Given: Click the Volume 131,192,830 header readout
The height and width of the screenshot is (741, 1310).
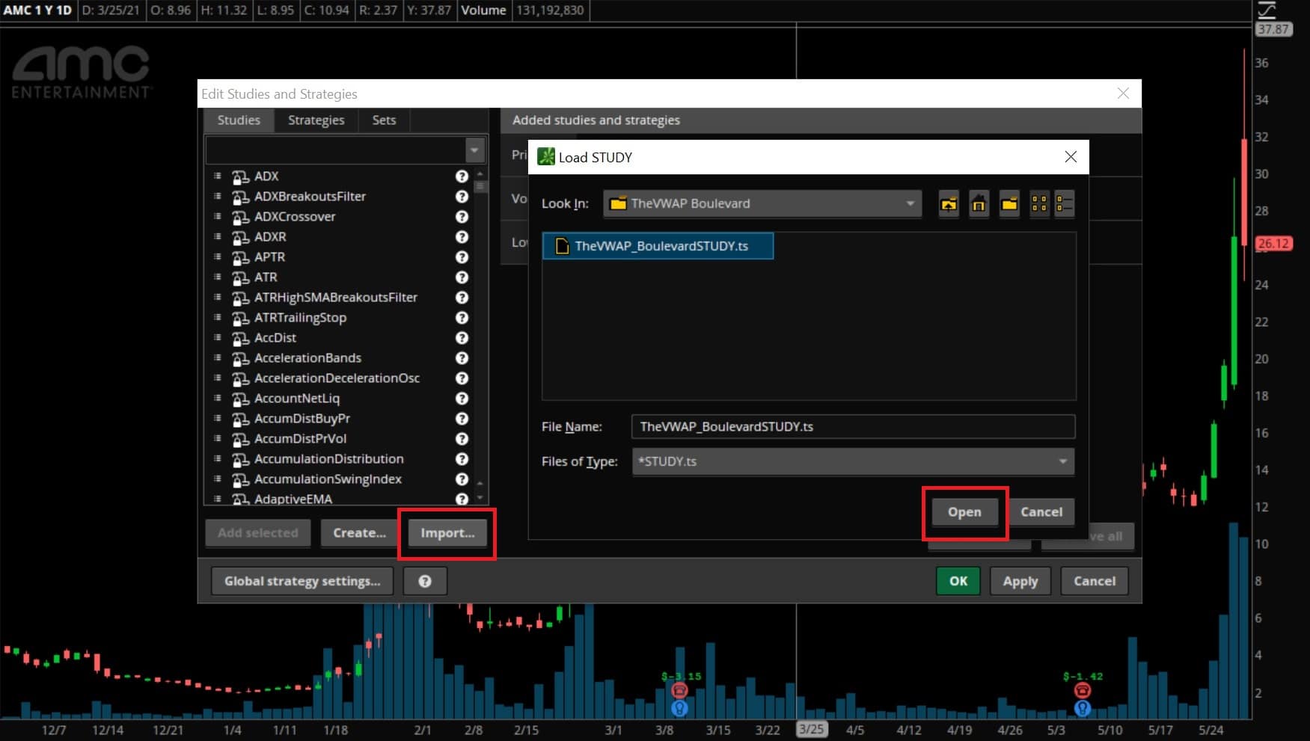Looking at the screenshot, I should point(522,10).
